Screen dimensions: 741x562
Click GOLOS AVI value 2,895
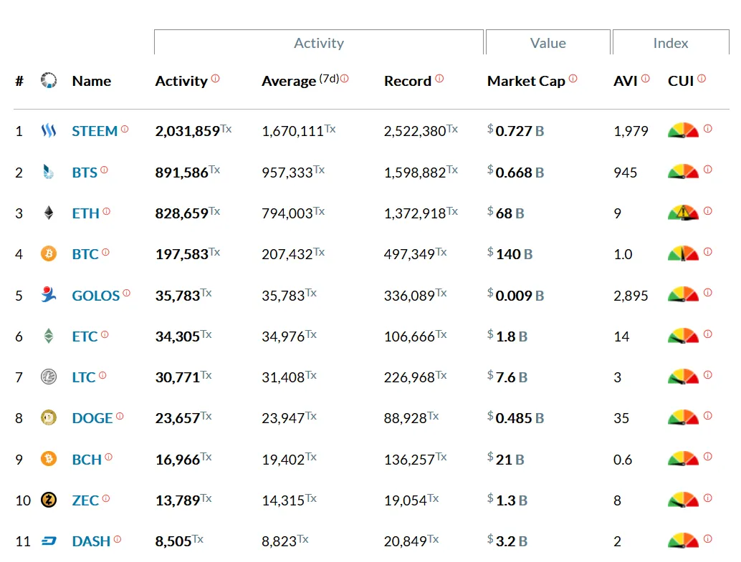[631, 296]
